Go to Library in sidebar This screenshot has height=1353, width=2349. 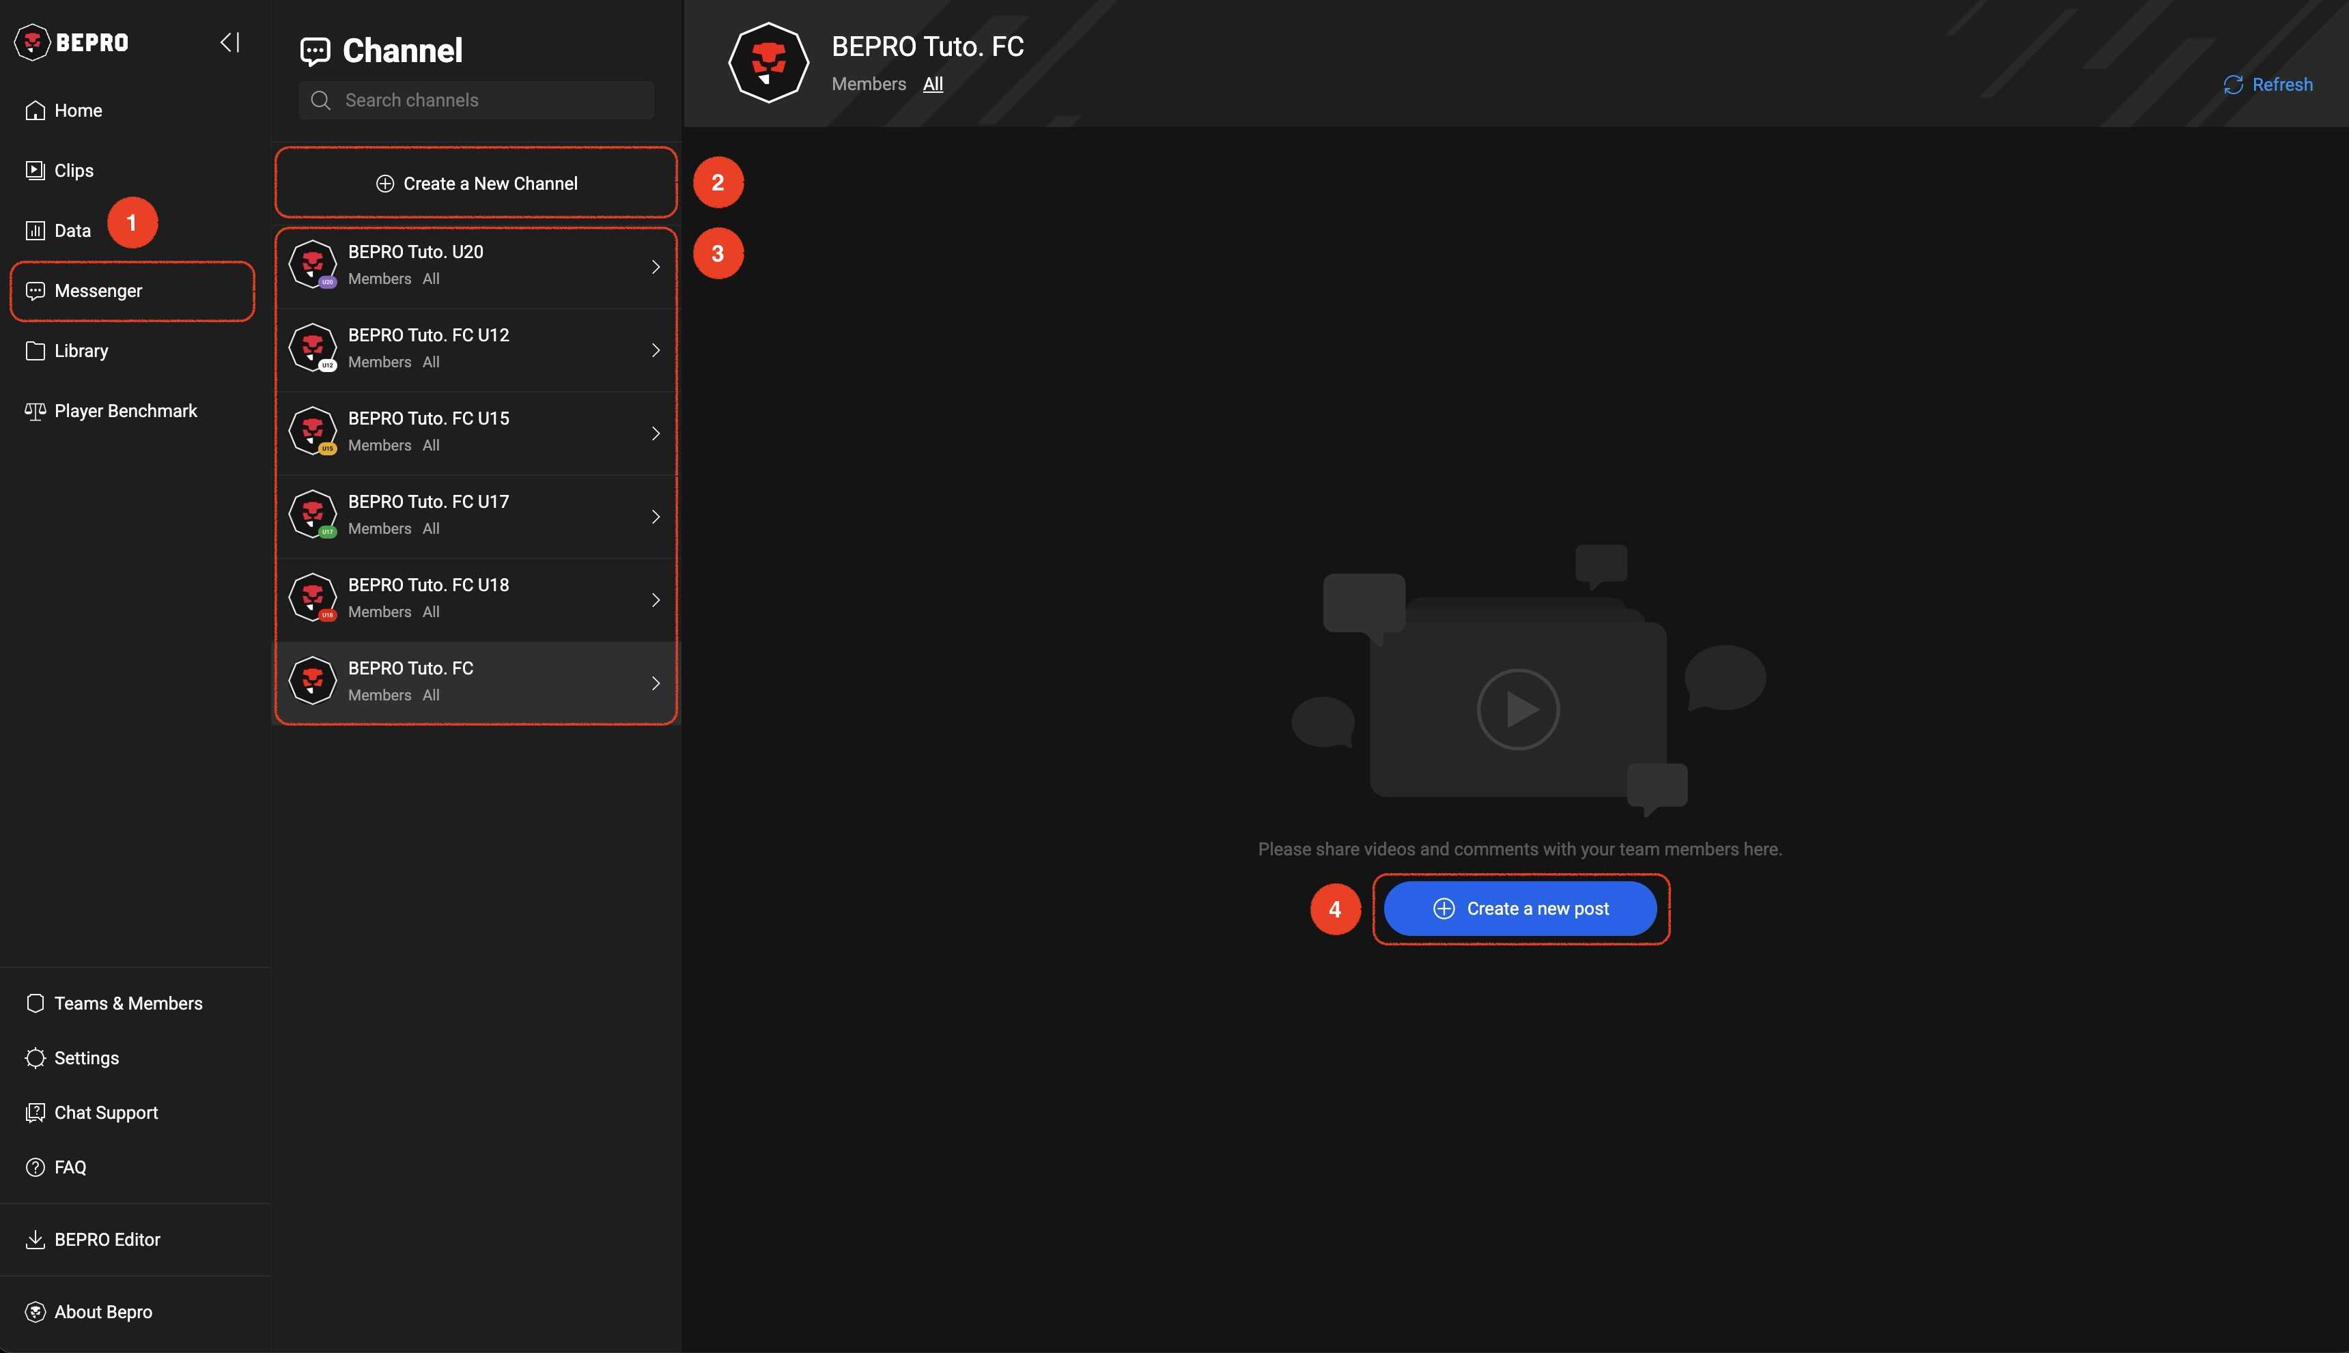81,352
